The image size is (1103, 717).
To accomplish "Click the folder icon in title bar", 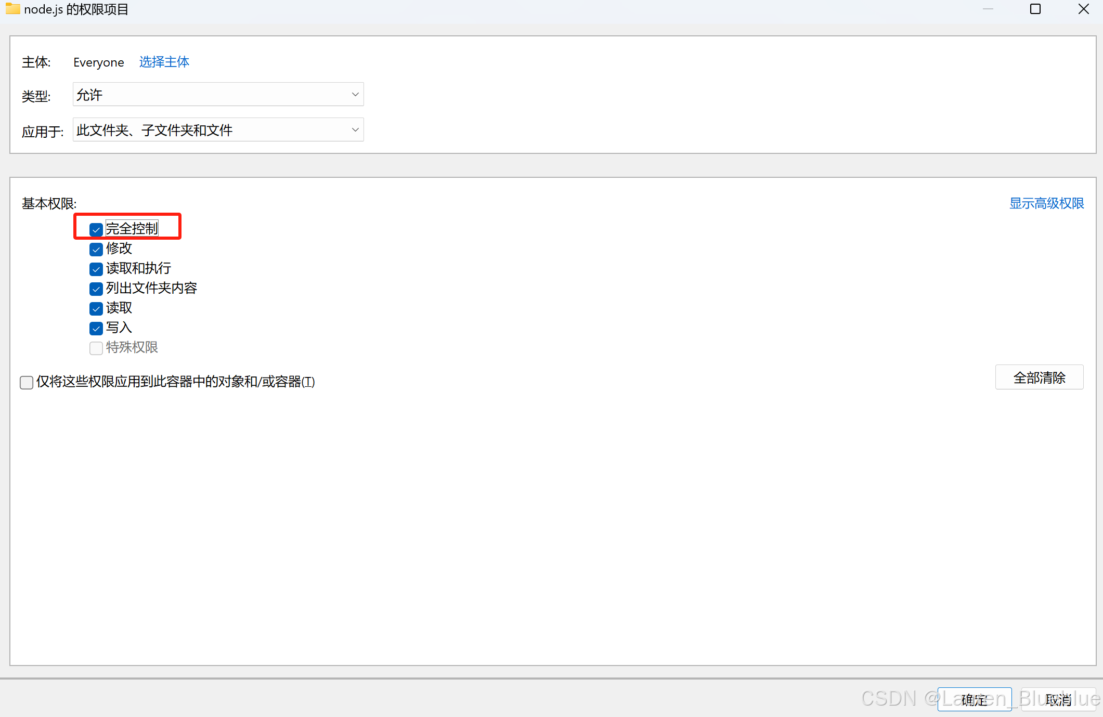I will pyautogui.click(x=12, y=9).
